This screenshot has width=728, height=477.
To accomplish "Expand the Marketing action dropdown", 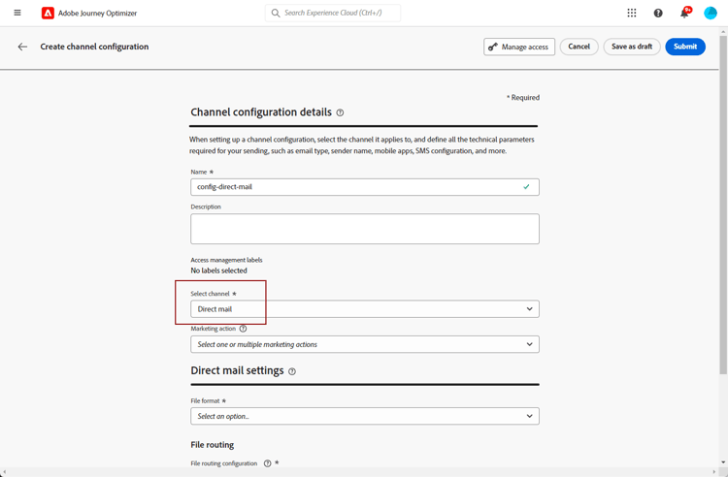I will pos(364,344).
